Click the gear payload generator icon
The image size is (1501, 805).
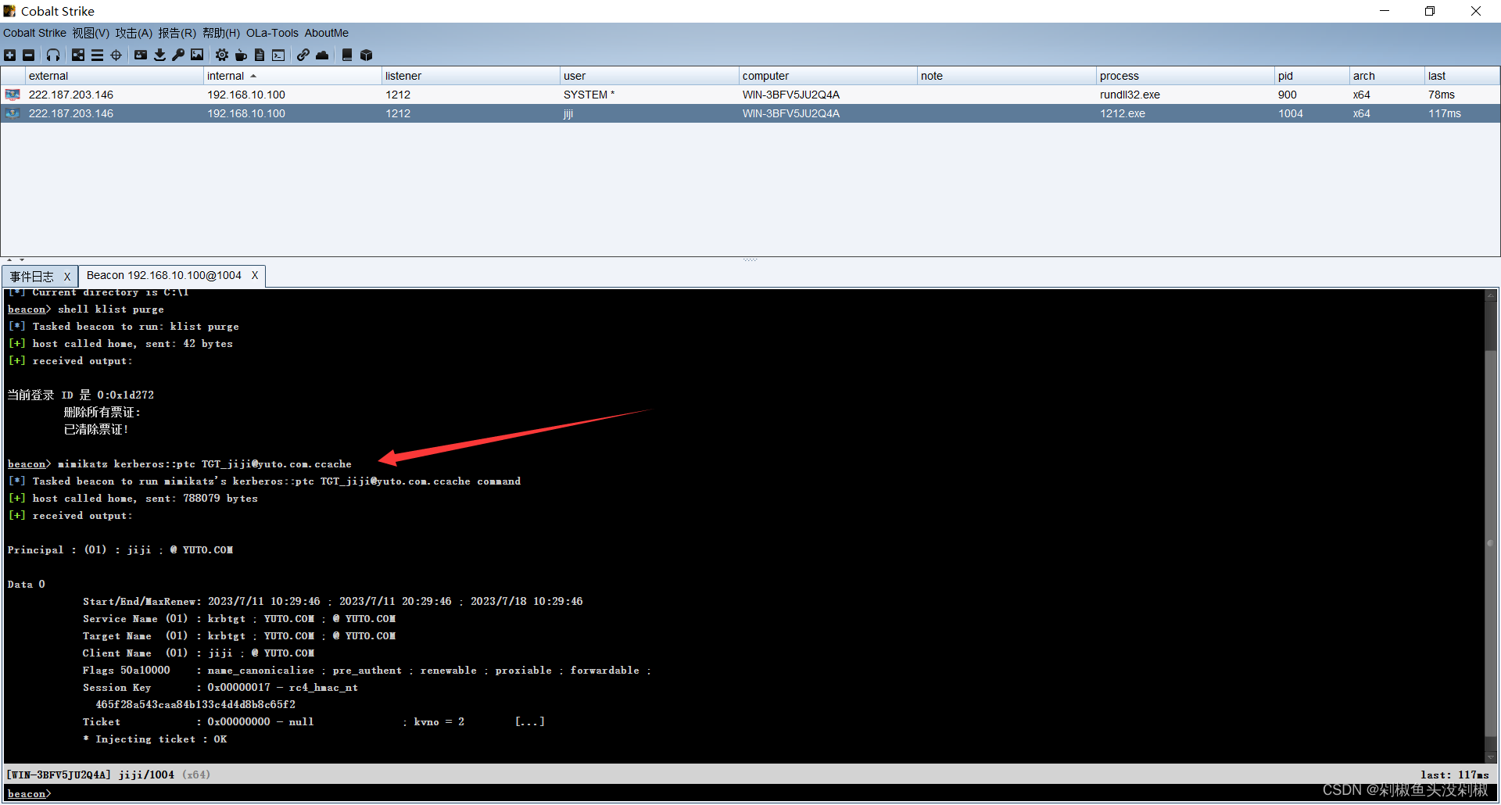coord(222,55)
